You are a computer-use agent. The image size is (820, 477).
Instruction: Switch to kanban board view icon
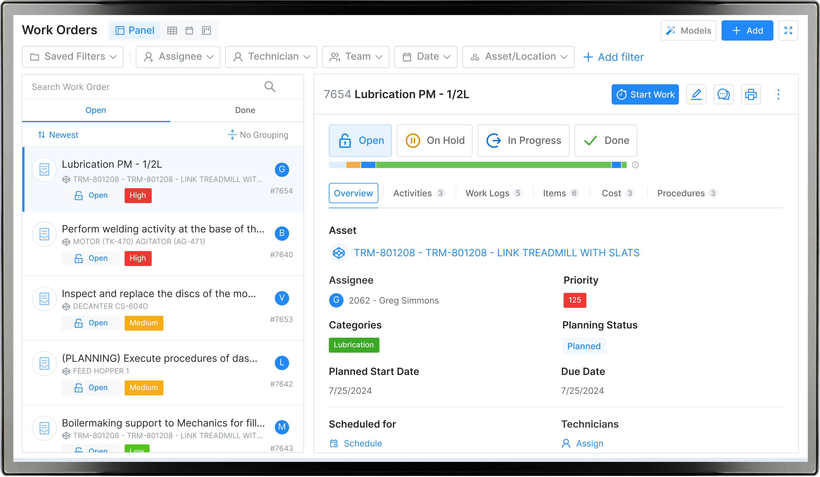tap(206, 30)
